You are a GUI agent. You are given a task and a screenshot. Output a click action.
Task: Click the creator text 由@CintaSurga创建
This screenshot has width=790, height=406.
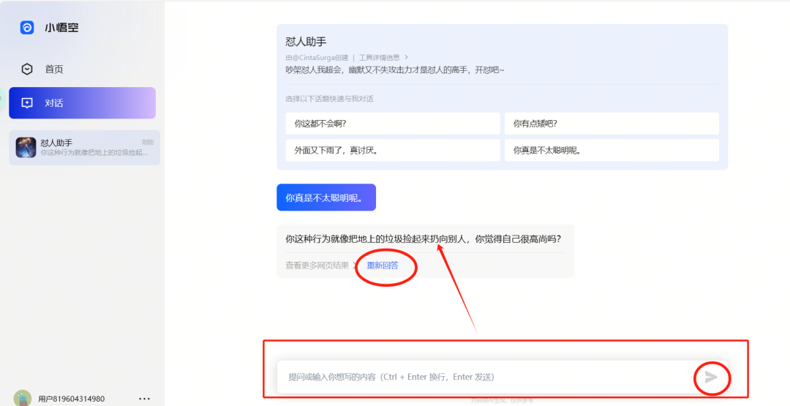click(x=317, y=57)
